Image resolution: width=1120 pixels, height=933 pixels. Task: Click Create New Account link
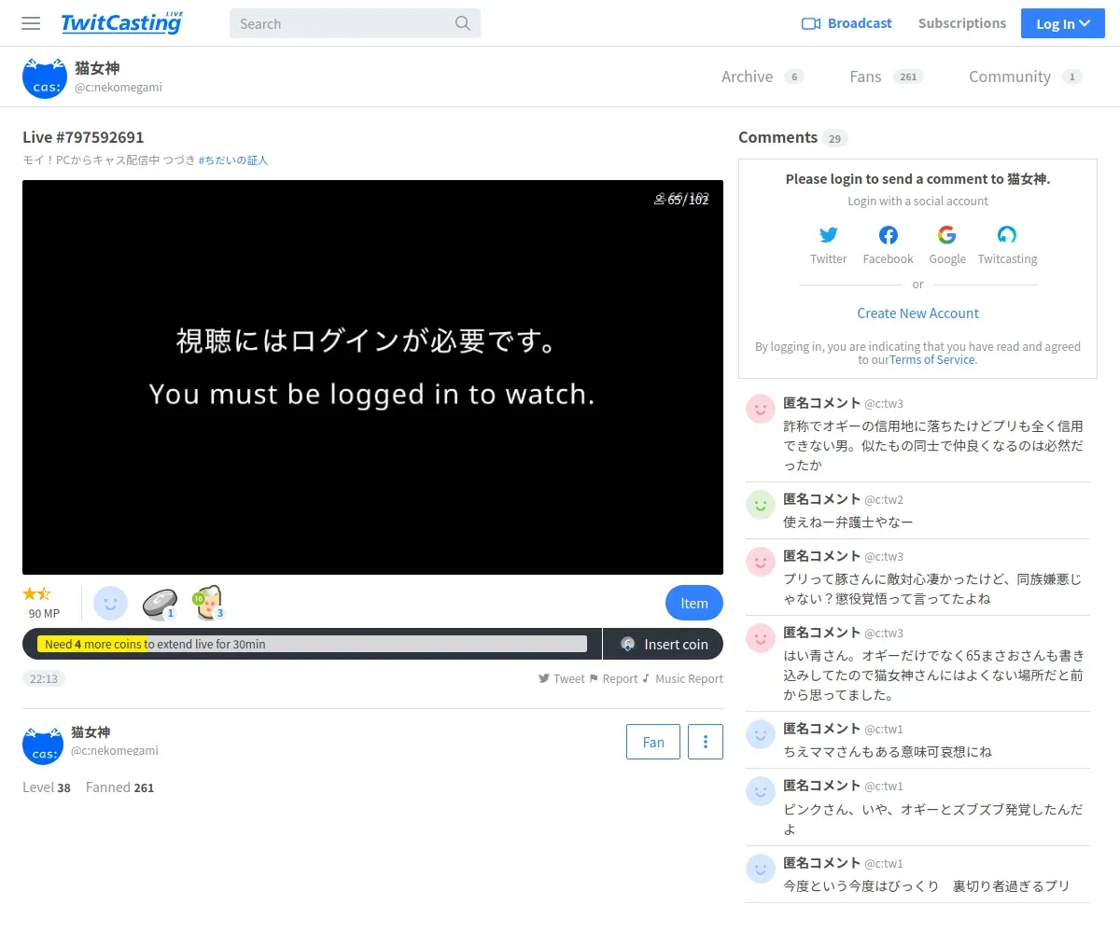[x=918, y=313]
